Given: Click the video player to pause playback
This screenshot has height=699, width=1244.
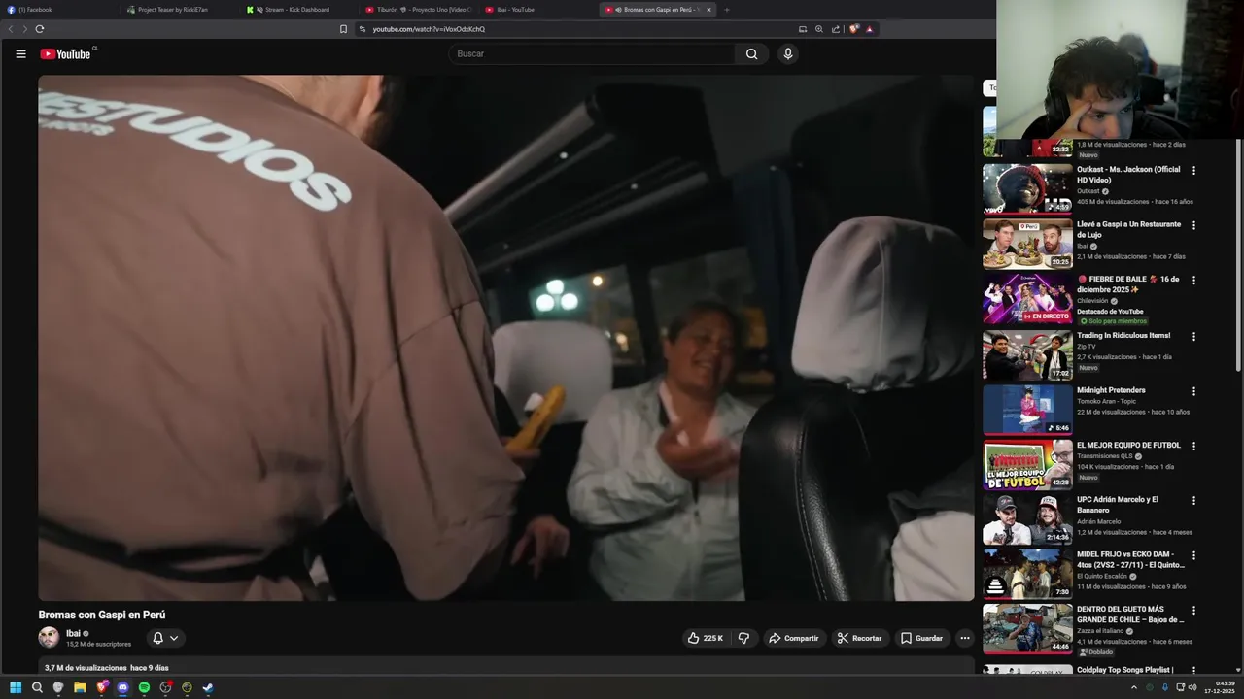Looking at the screenshot, I should click(505, 338).
